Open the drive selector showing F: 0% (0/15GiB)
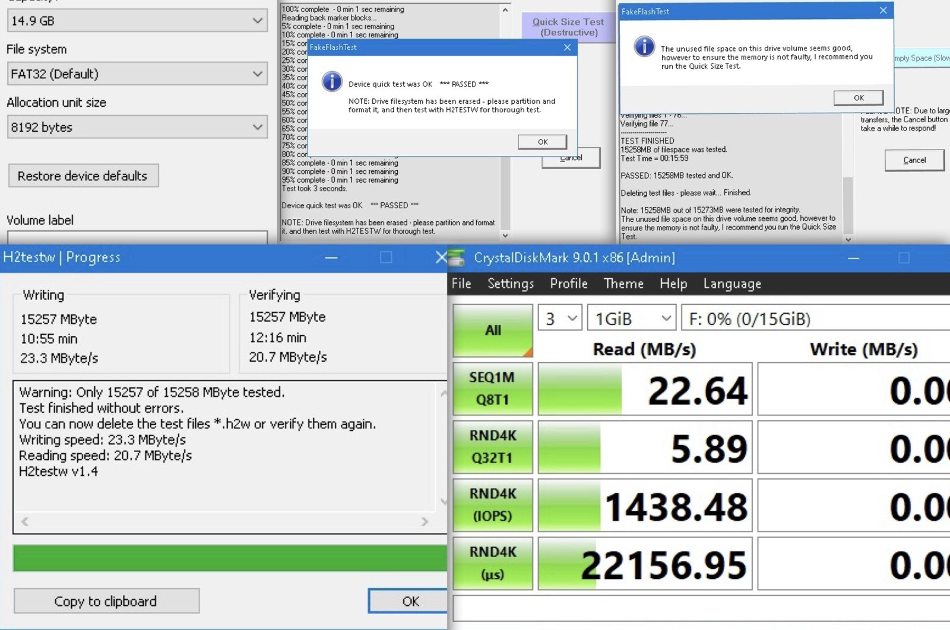 tap(815, 319)
